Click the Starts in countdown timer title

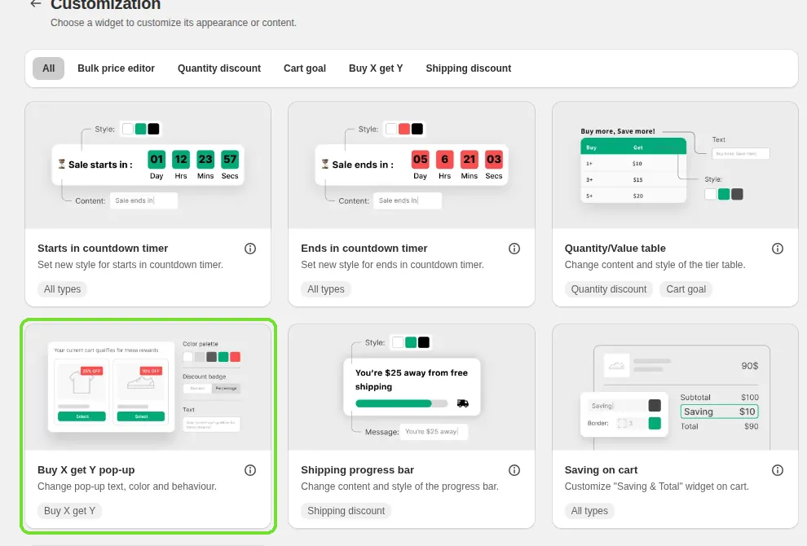click(103, 248)
